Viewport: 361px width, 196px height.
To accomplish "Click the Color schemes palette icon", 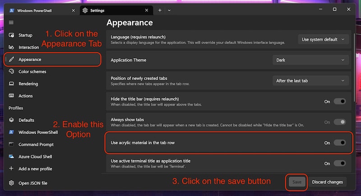I will click(x=11, y=71).
